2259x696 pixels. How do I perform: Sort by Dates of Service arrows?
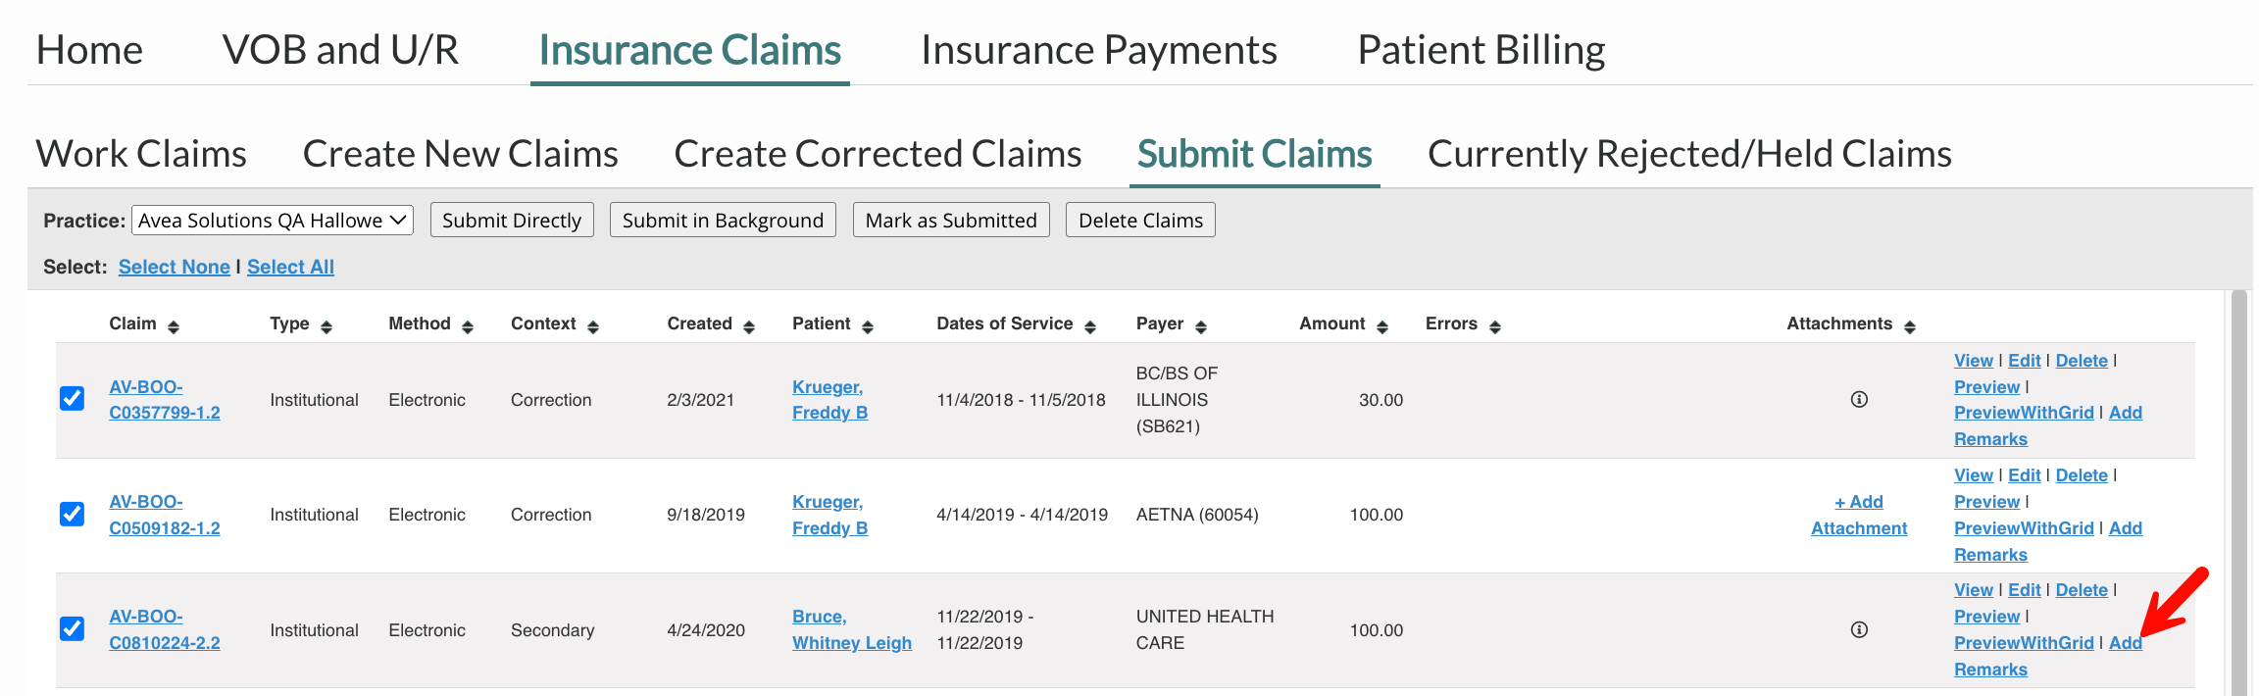(1090, 326)
